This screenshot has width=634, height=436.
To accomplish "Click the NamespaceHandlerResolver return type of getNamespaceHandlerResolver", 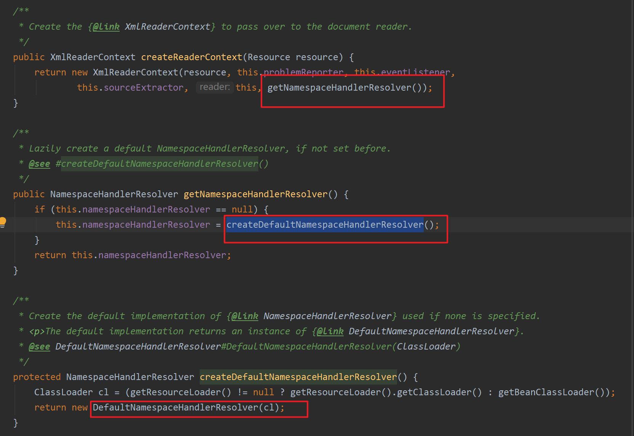I will [114, 194].
